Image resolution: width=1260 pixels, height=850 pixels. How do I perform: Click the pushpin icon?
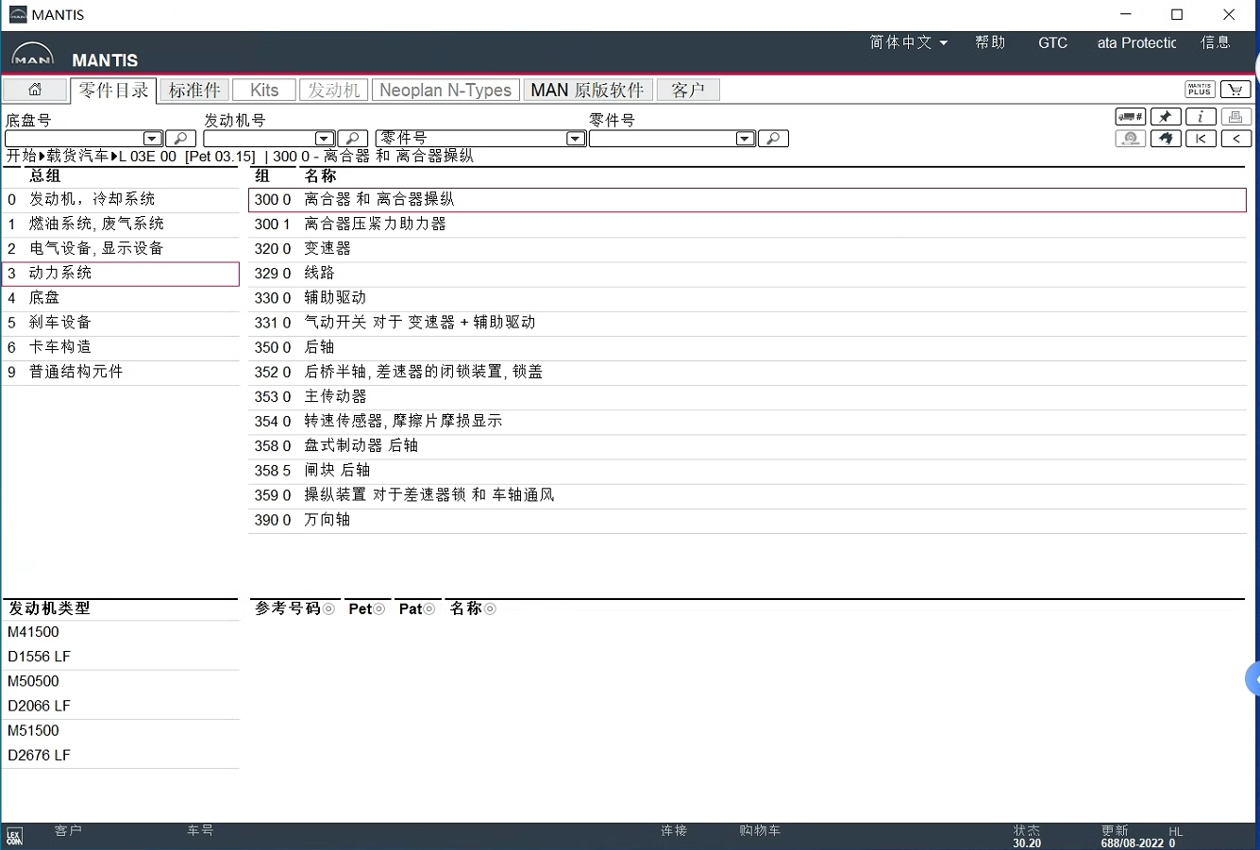coord(1166,117)
